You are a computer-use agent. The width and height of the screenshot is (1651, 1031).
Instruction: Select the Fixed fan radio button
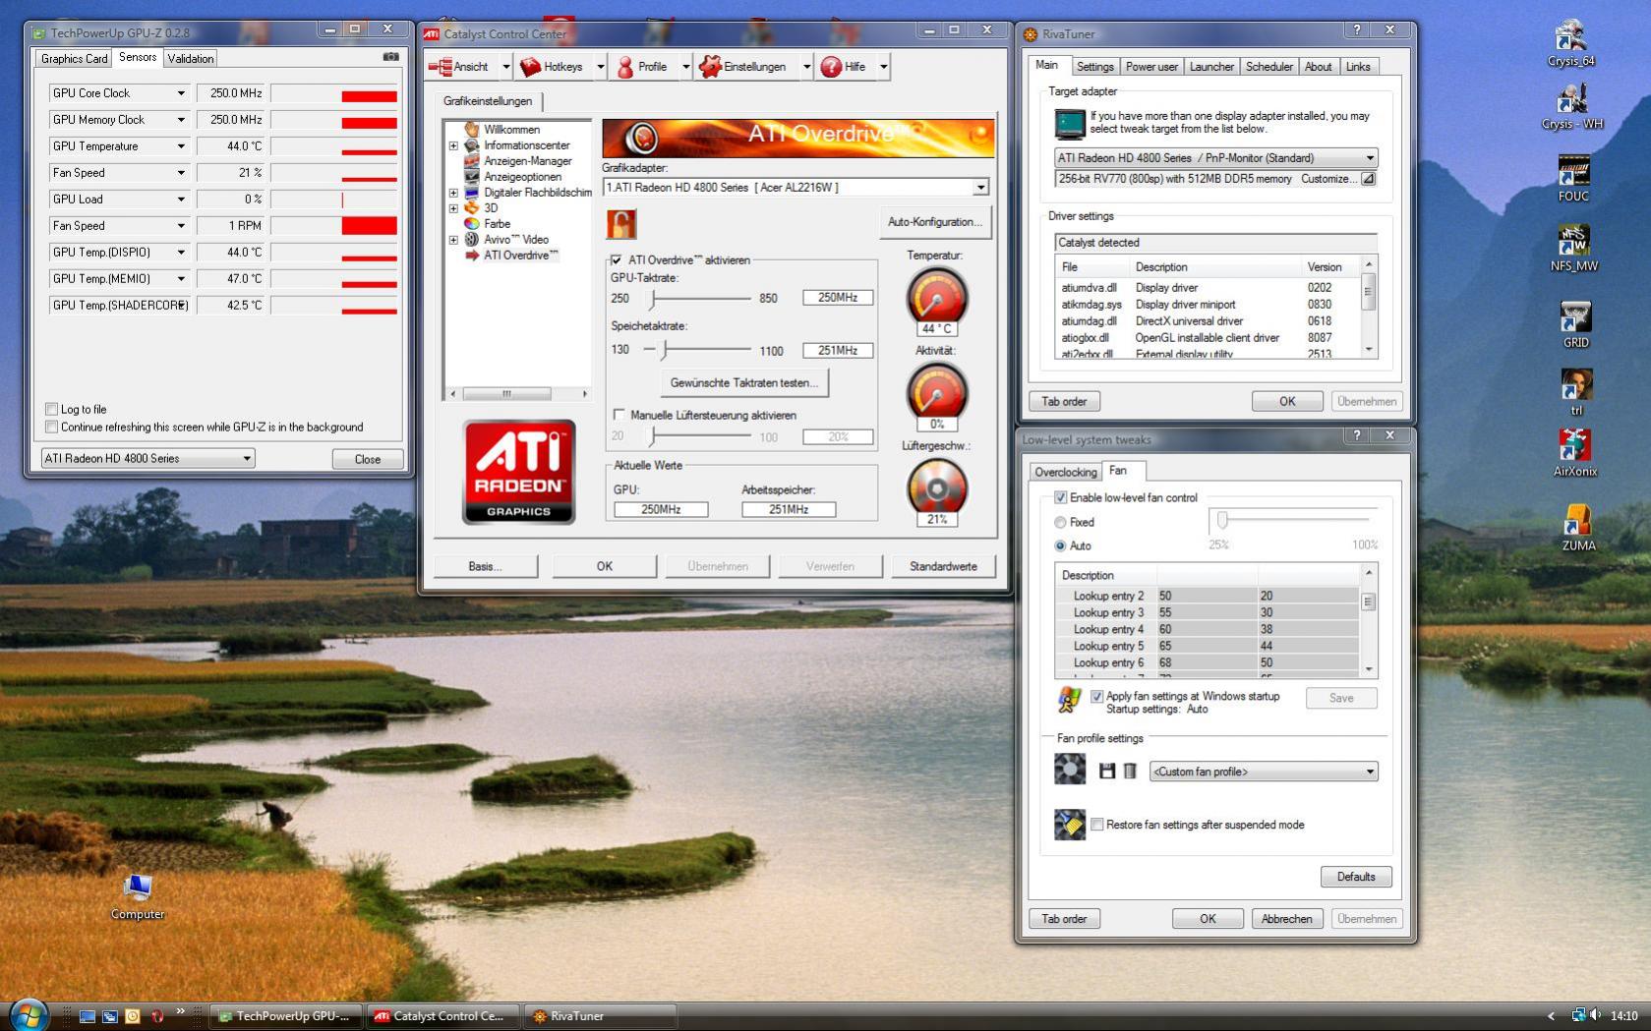pos(1060,522)
